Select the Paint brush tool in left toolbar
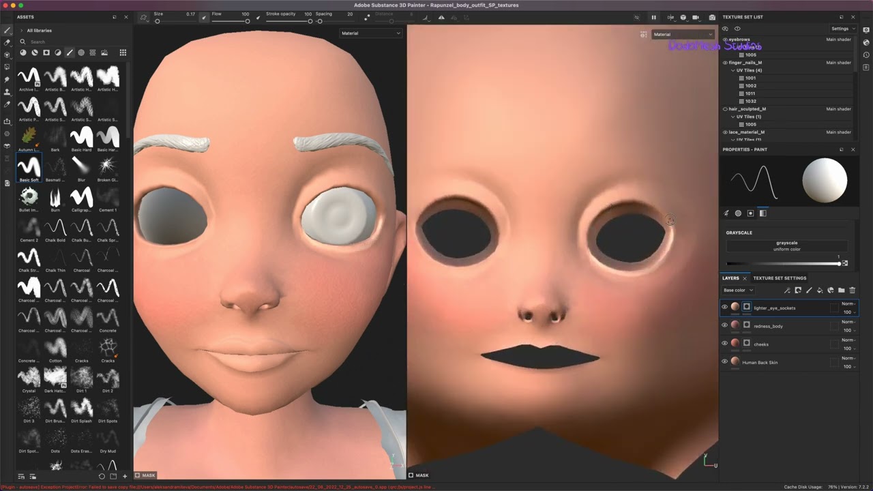Viewport: 873px width, 491px height. pyautogui.click(x=7, y=31)
